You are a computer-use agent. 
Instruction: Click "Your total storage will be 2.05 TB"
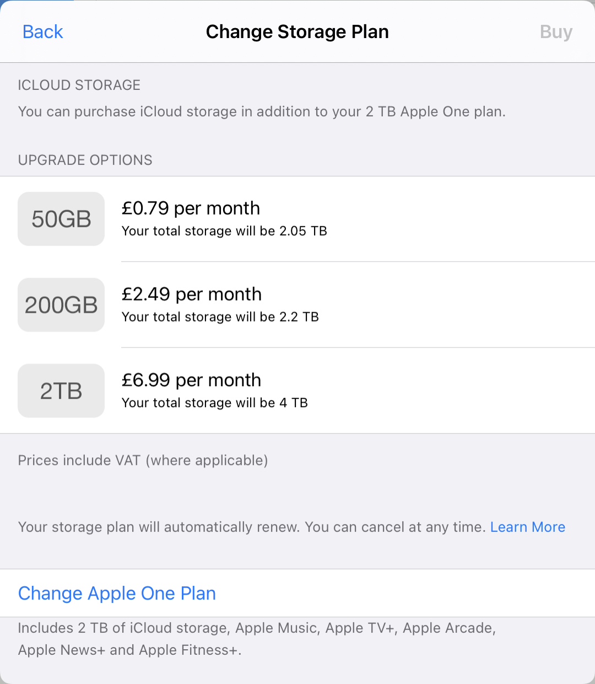[x=224, y=231]
